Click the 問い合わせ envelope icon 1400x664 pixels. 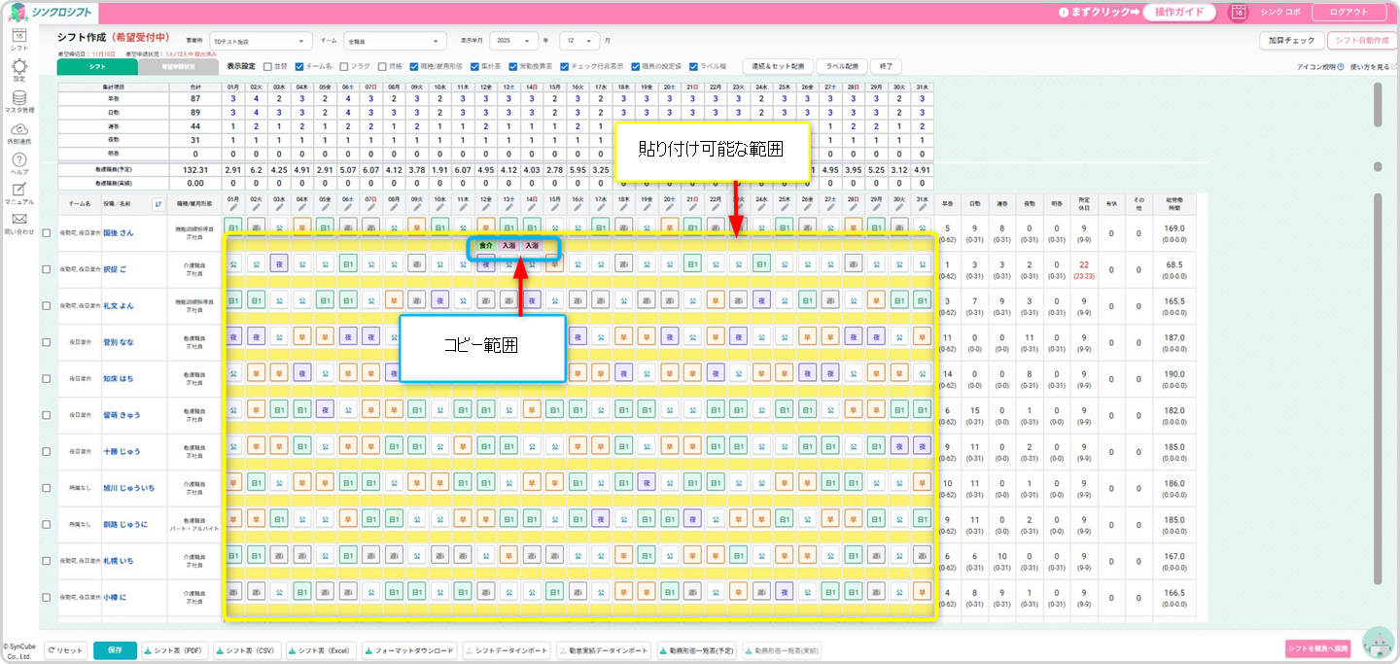click(x=18, y=221)
